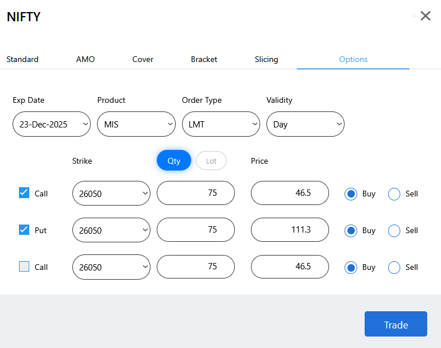Uncheck the first Call checkbox
The image size is (441, 348).
pyautogui.click(x=24, y=193)
